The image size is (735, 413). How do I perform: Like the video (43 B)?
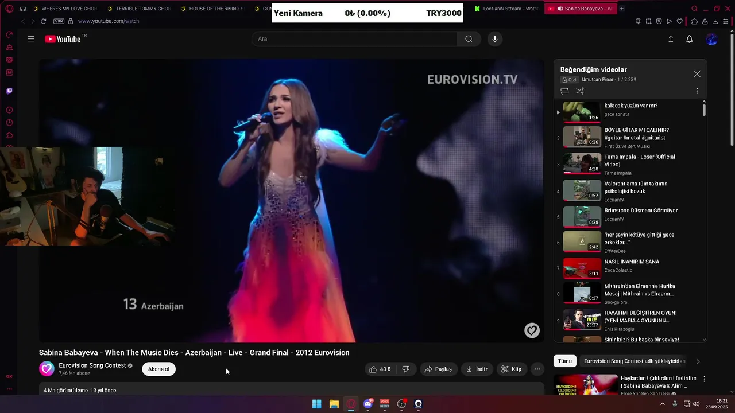point(380,369)
